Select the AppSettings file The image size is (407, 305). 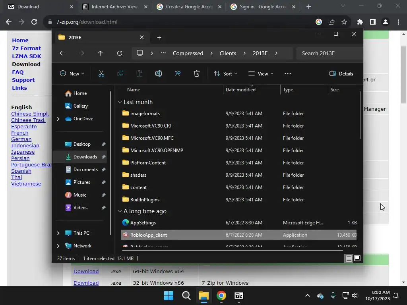pyautogui.click(x=239, y=222)
